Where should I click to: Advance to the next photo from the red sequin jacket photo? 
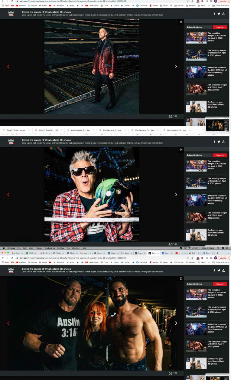click(176, 66)
